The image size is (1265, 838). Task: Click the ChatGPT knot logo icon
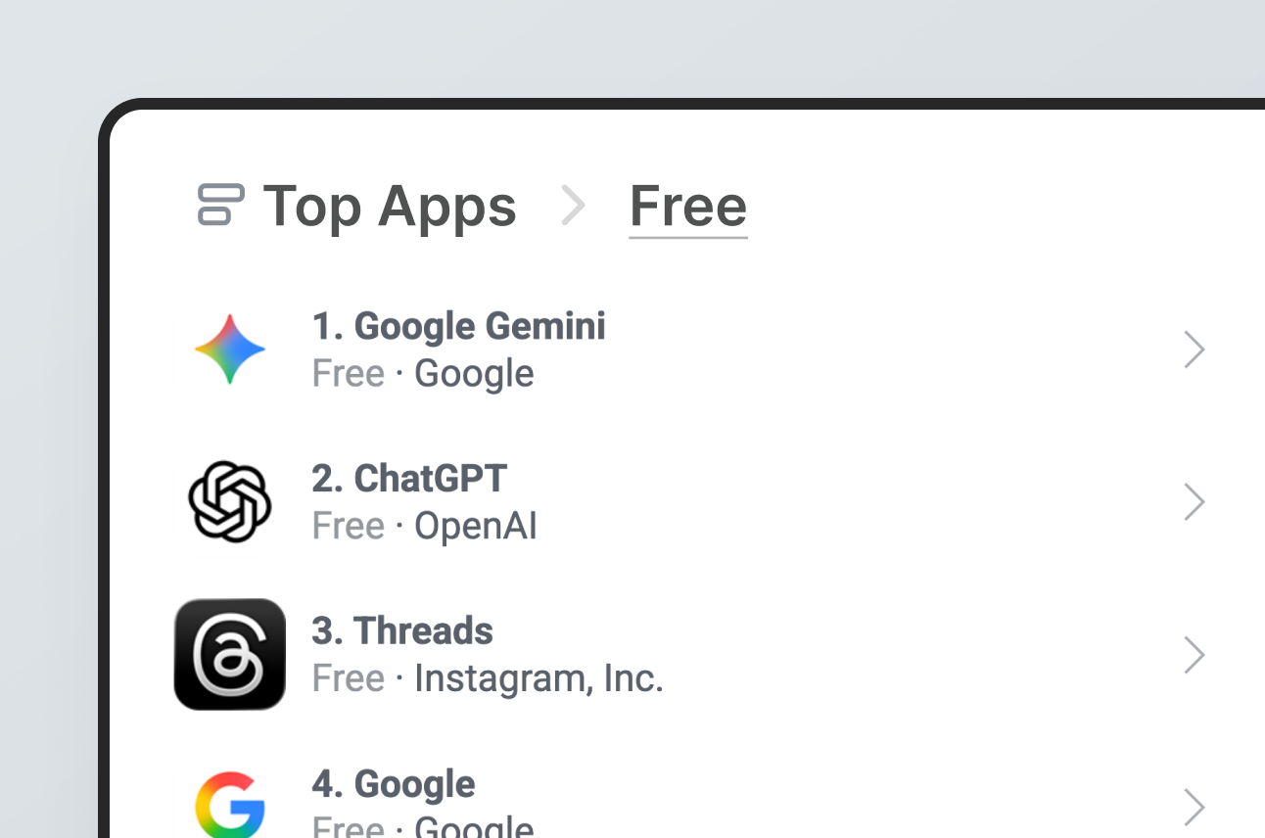click(x=230, y=501)
